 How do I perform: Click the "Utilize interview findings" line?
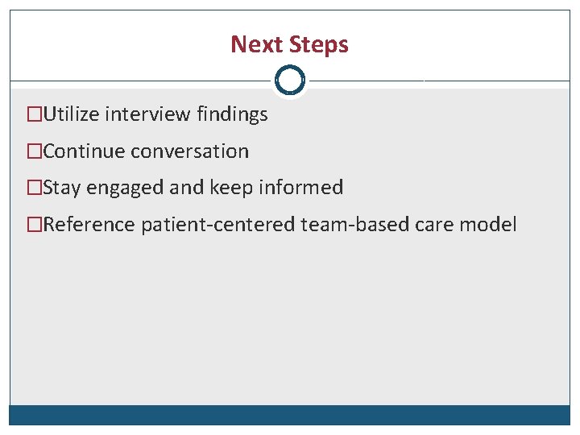(155, 115)
